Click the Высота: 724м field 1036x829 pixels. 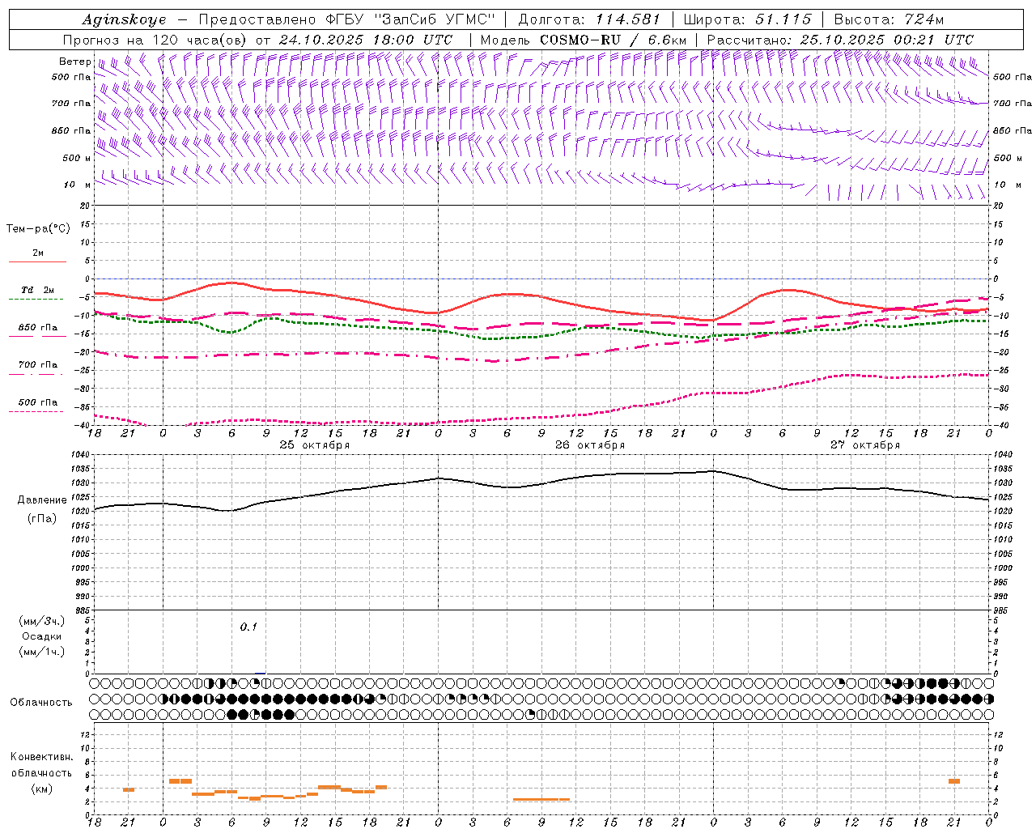coord(889,19)
